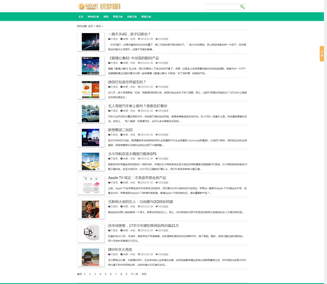Image resolution: width=327 pixels, height=284 pixels.
Task: Click source icon on 北斗导航 article row
Action: pyautogui.click(x=122, y=159)
